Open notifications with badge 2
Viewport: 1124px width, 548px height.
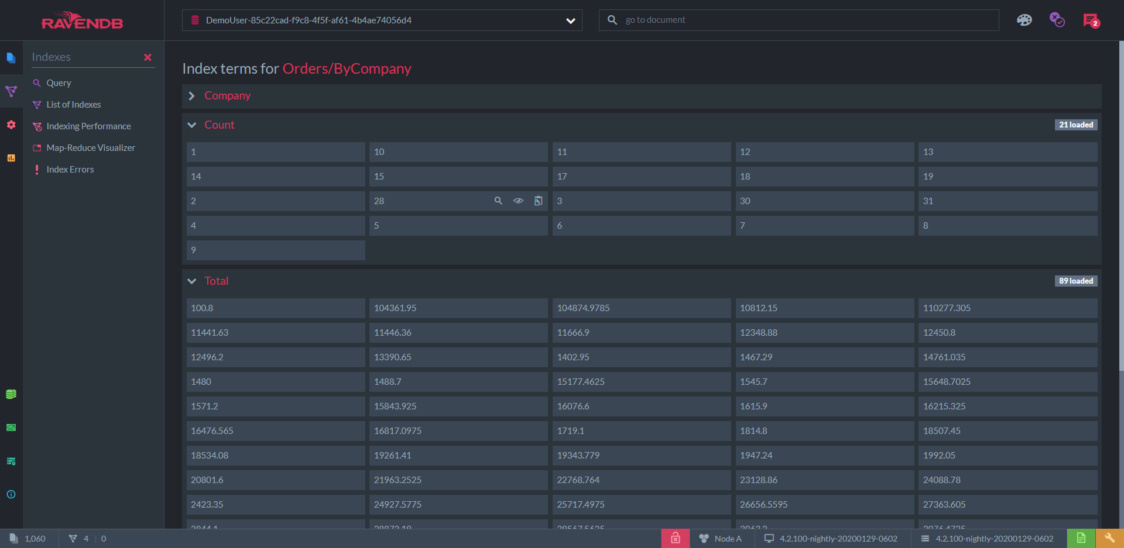1091,20
